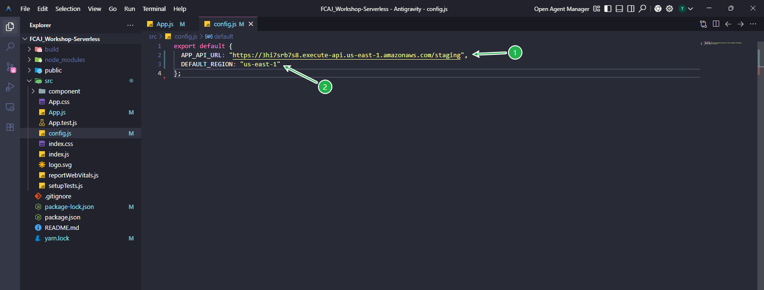Open the Explorer view in activity bar
764x290 pixels.
coord(10,27)
